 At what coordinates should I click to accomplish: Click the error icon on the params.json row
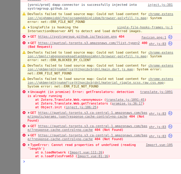(24, 113)
